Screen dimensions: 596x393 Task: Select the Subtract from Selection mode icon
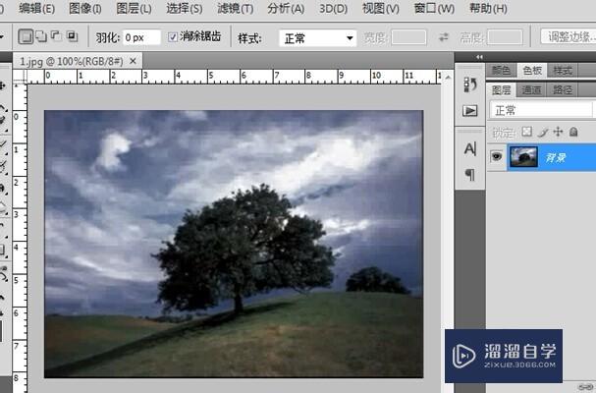click(x=56, y=36)
